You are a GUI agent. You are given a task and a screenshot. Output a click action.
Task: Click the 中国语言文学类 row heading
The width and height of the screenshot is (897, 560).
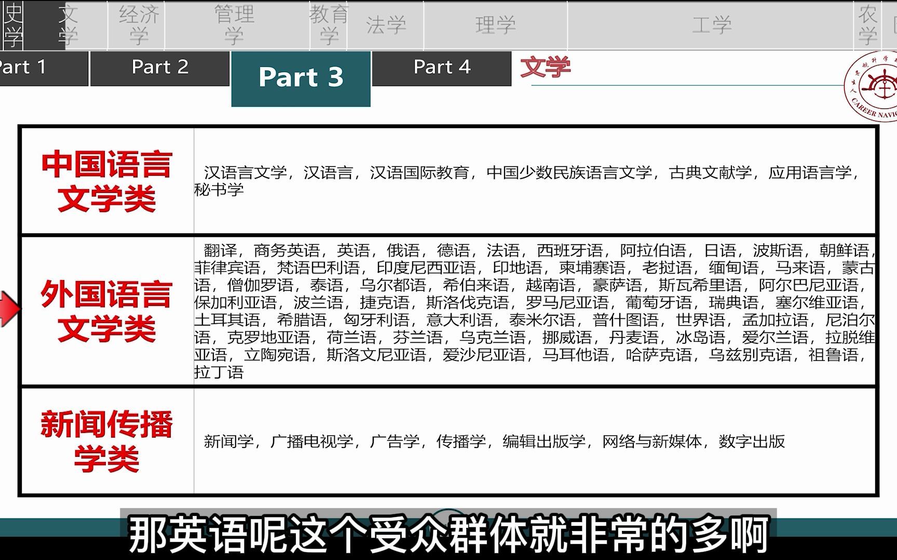(107, 181)
